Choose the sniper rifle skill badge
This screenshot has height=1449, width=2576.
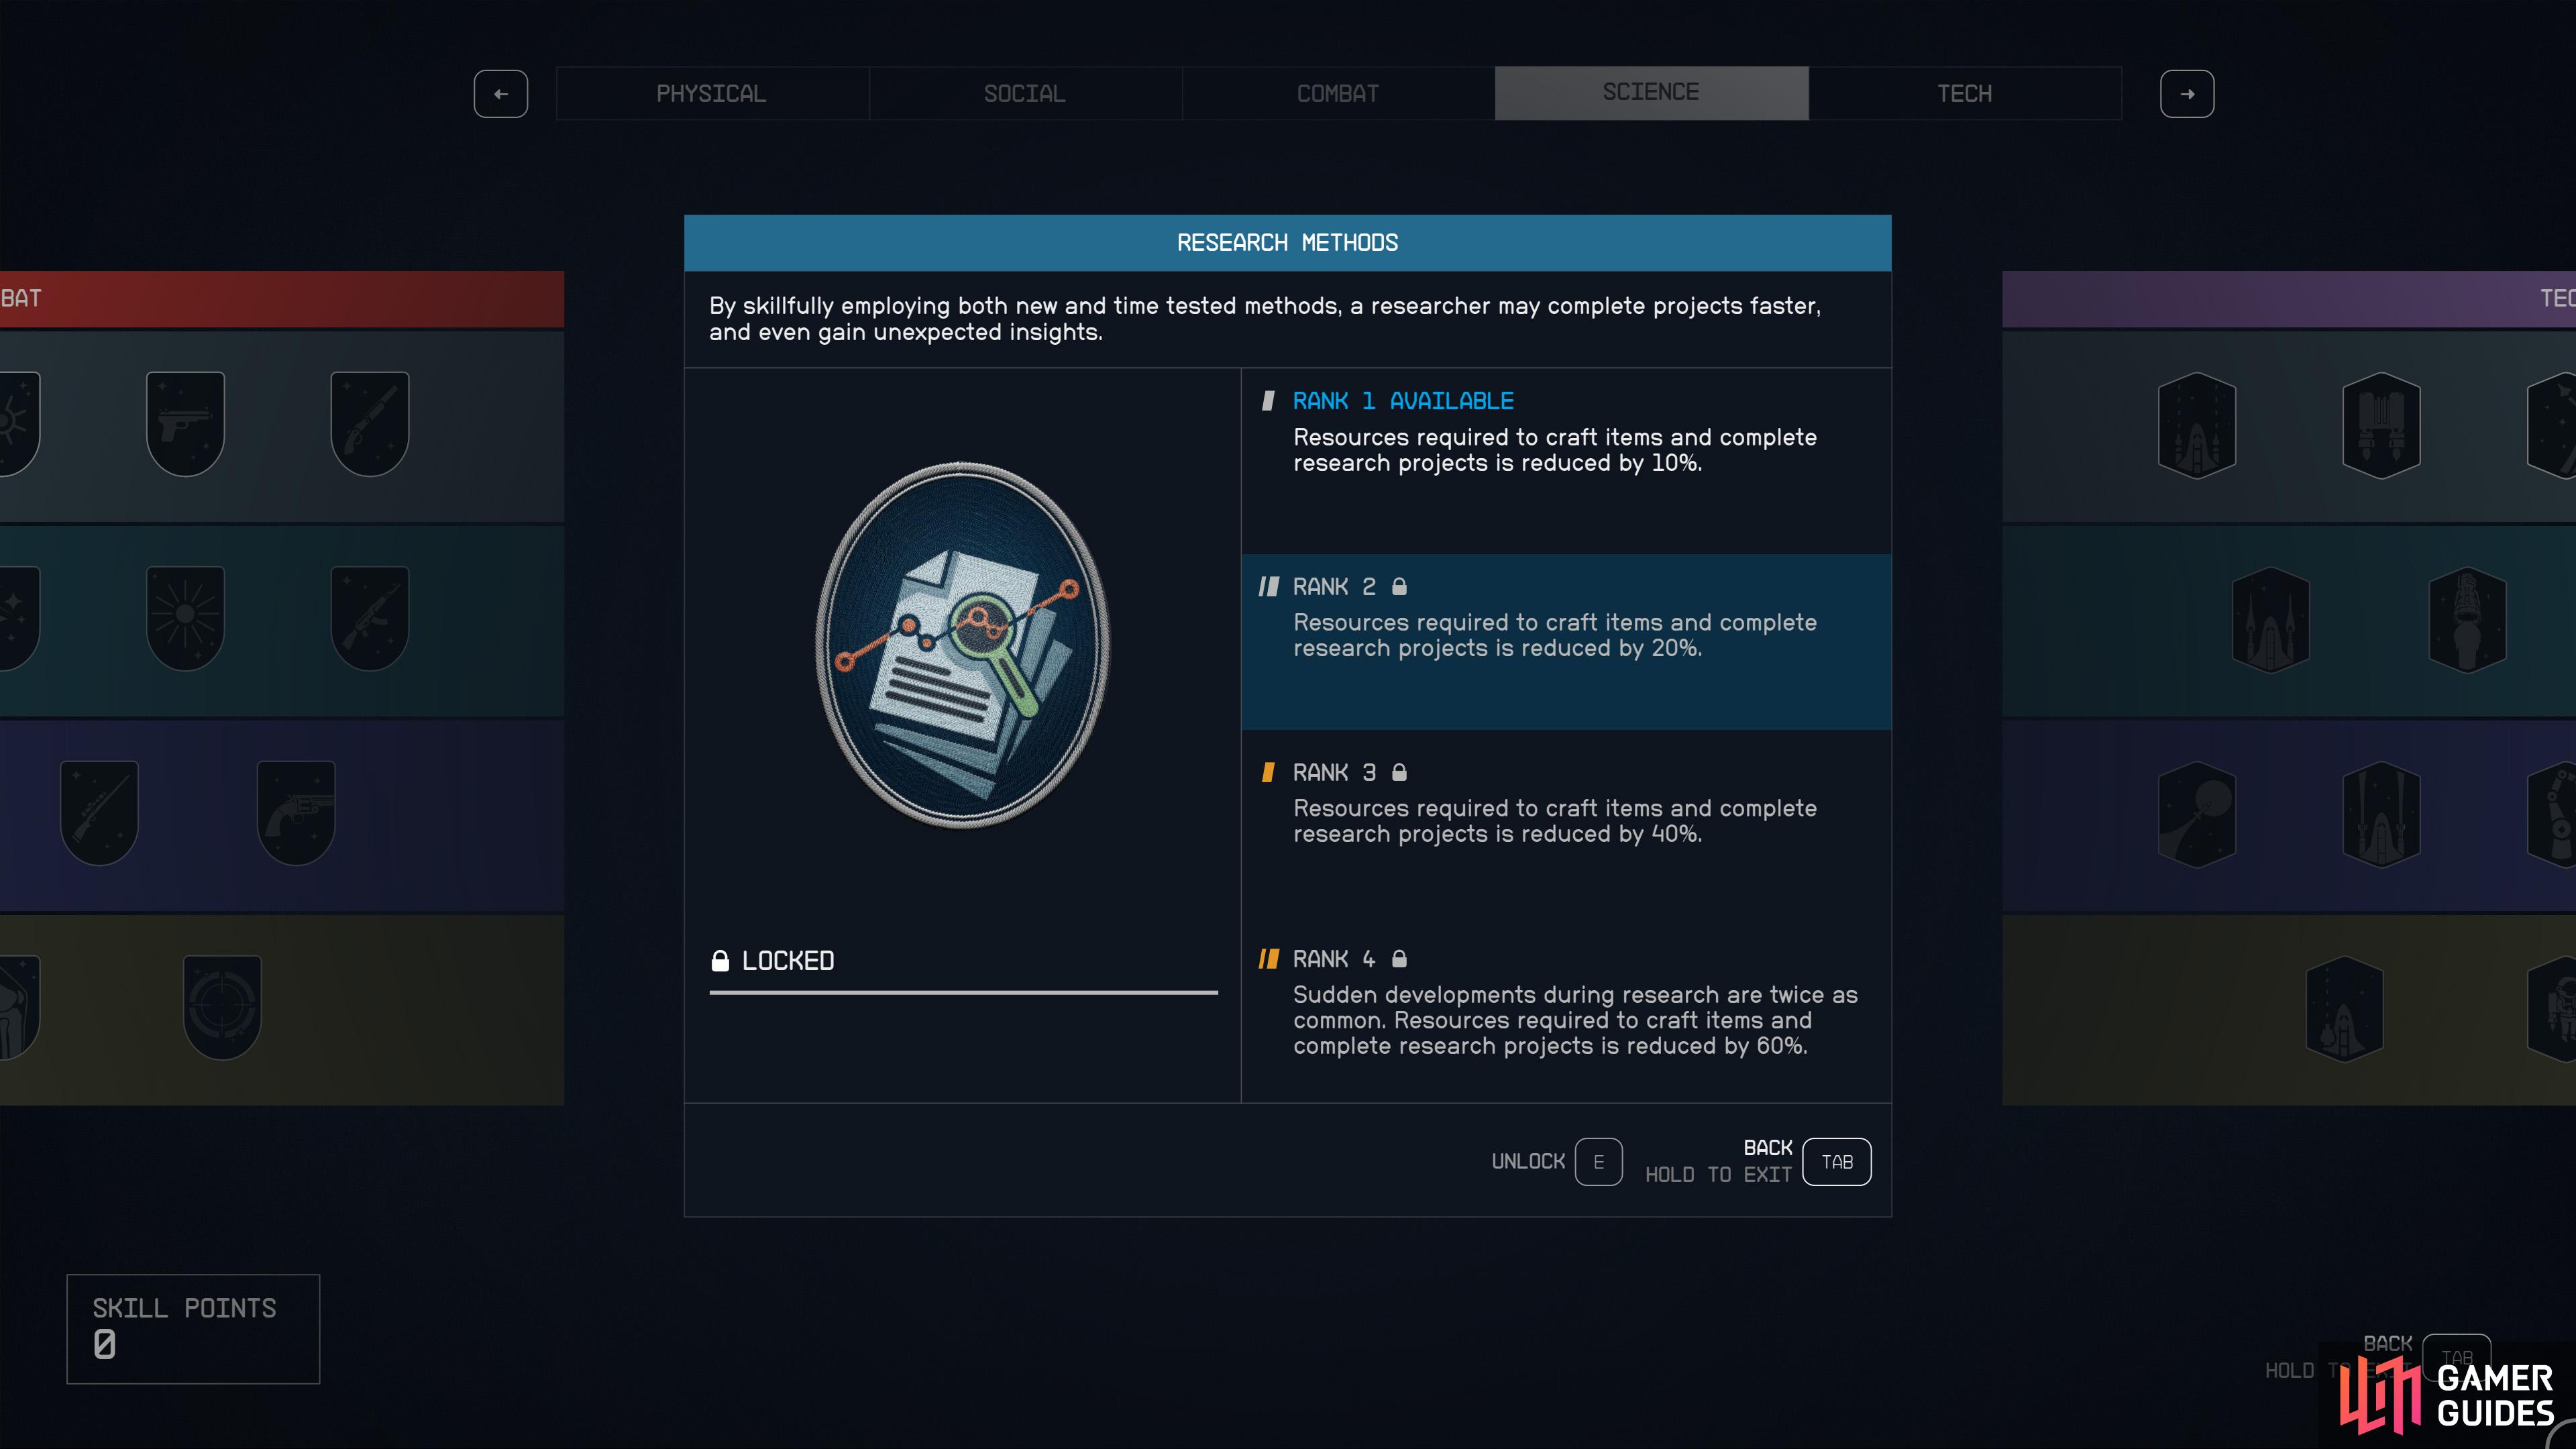pyautogui.click(x=99, y=812)
